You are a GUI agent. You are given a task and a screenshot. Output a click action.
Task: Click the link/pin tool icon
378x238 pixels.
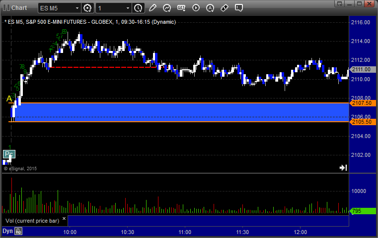[225, 8]
